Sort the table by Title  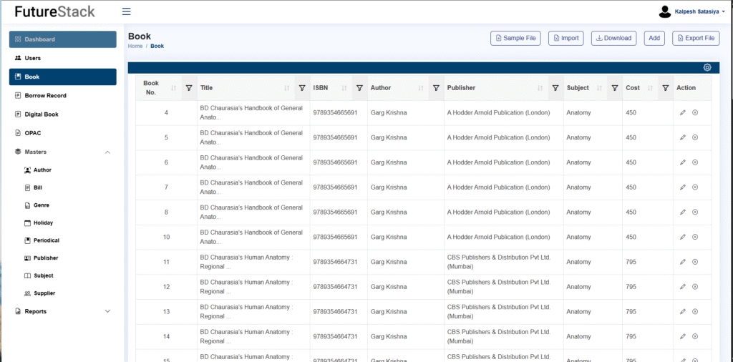tap(287, 88)
